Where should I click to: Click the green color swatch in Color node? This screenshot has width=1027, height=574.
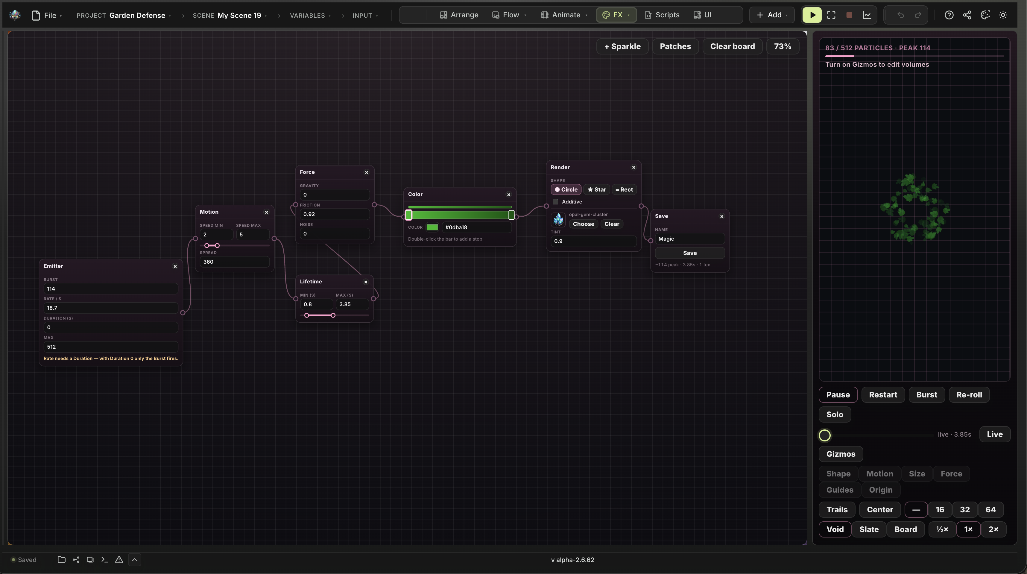[x=432, y=227]
